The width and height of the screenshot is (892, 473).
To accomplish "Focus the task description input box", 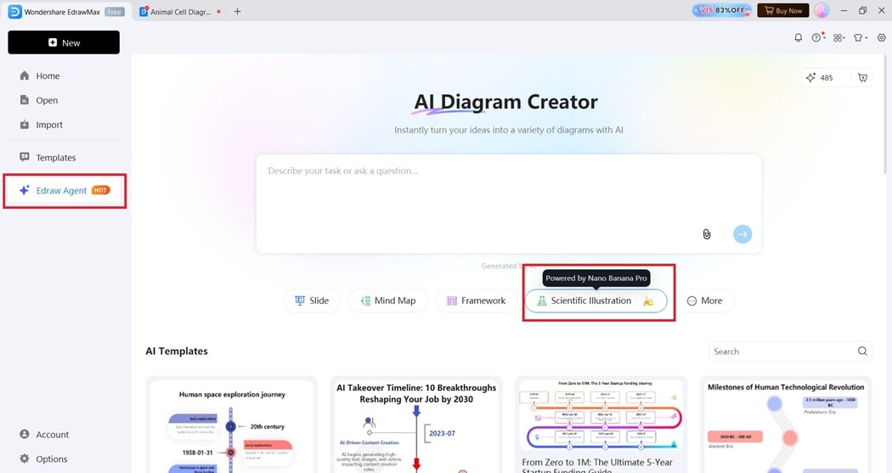I will tap(509, 204).
